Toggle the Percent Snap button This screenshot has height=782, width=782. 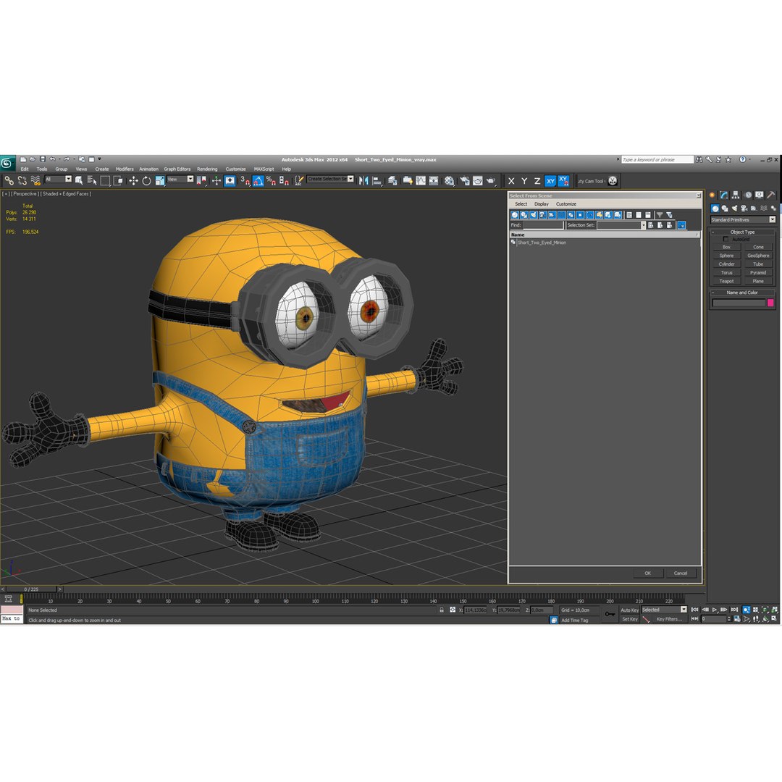click(x=271, y=180)
